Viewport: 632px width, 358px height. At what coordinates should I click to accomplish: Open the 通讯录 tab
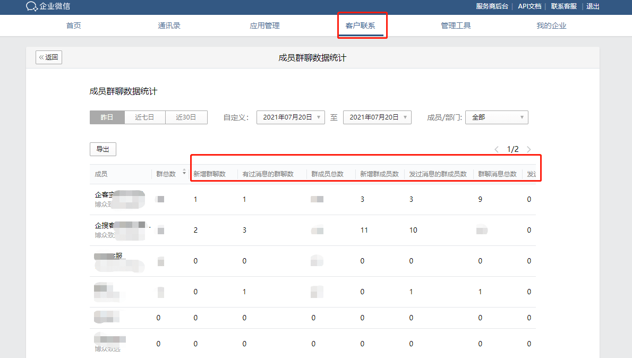tap(169, 25)
